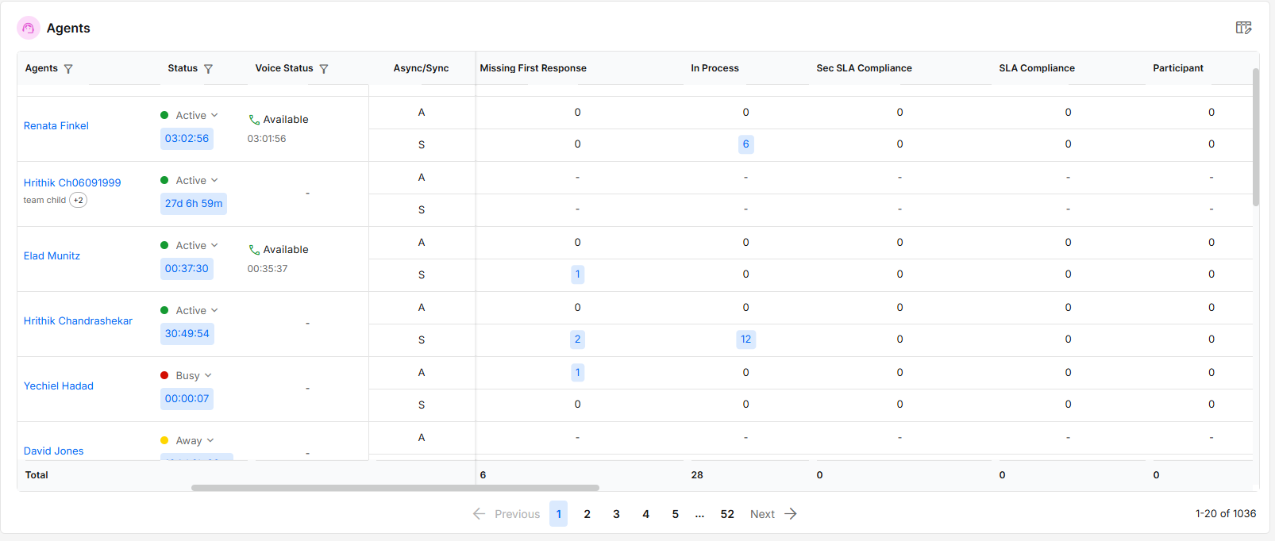The width and height of the screenshot is (1275, 541).
Task: Click Renata Finkel's timer 03:02:56
Action: point(187,139)
